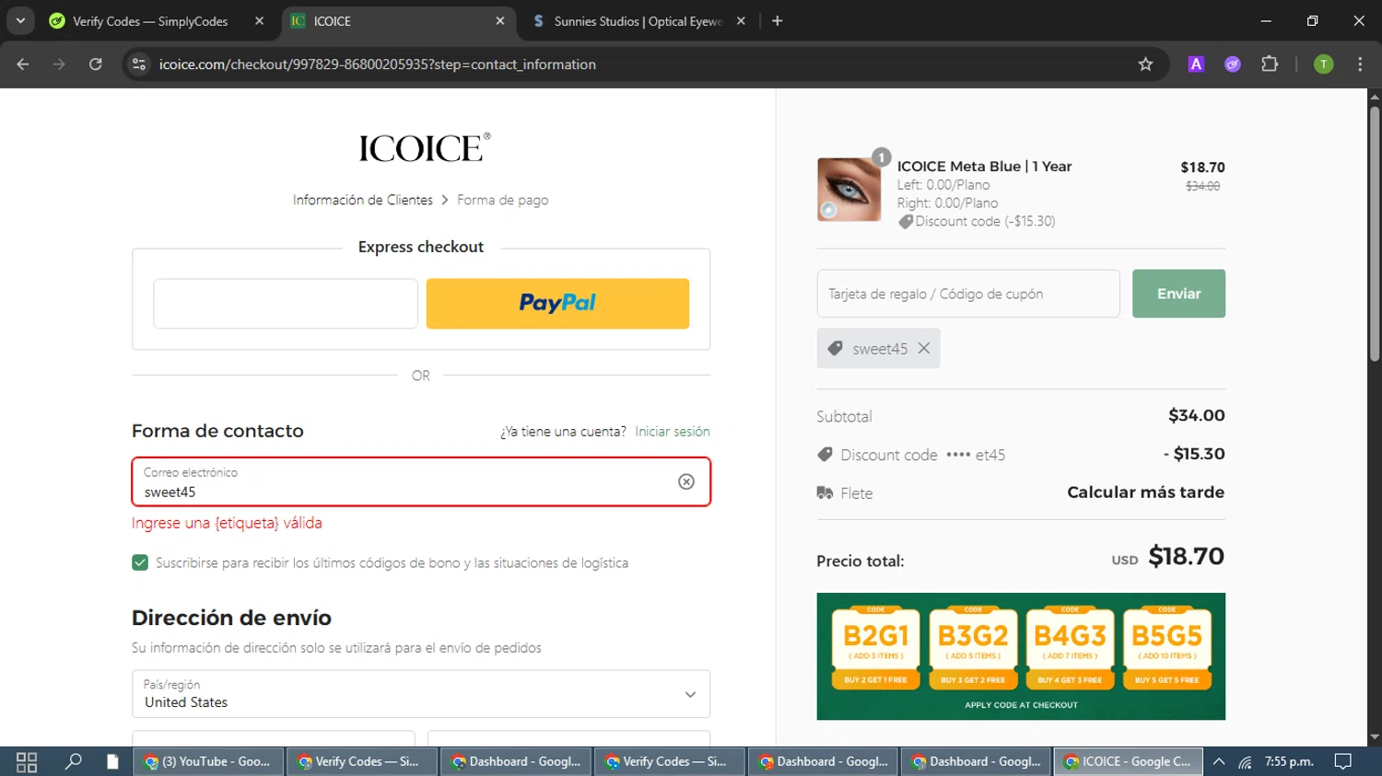Open a new browser tab

point(777,20)
